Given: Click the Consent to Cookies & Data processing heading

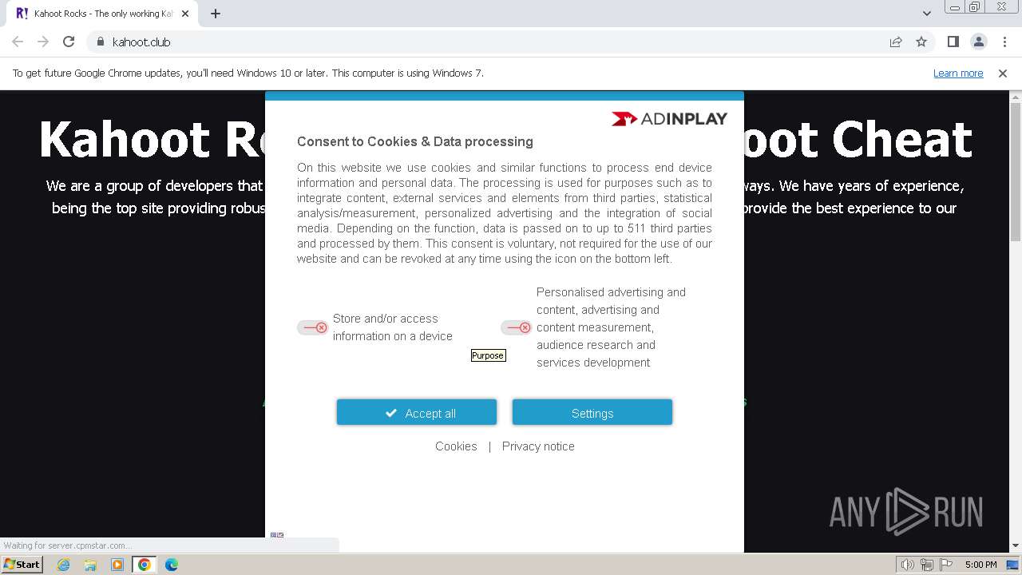Looking at the screenshot, I should [x=415, y=141].
